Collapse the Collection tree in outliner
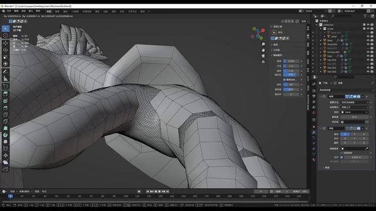Screen dimensions: 376x211 (317, 25)
